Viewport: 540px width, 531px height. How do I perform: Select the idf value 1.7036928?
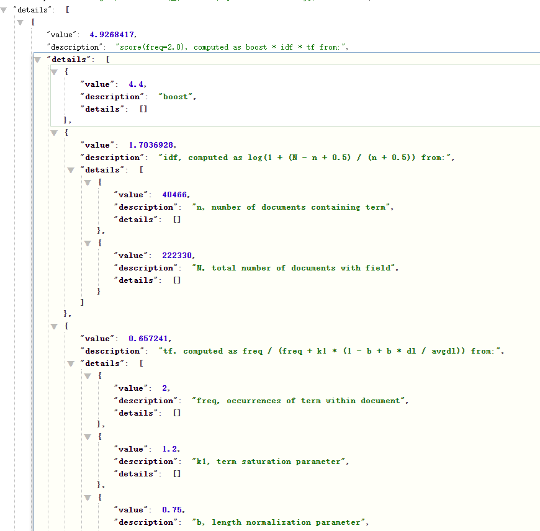[x=151, y=145]
